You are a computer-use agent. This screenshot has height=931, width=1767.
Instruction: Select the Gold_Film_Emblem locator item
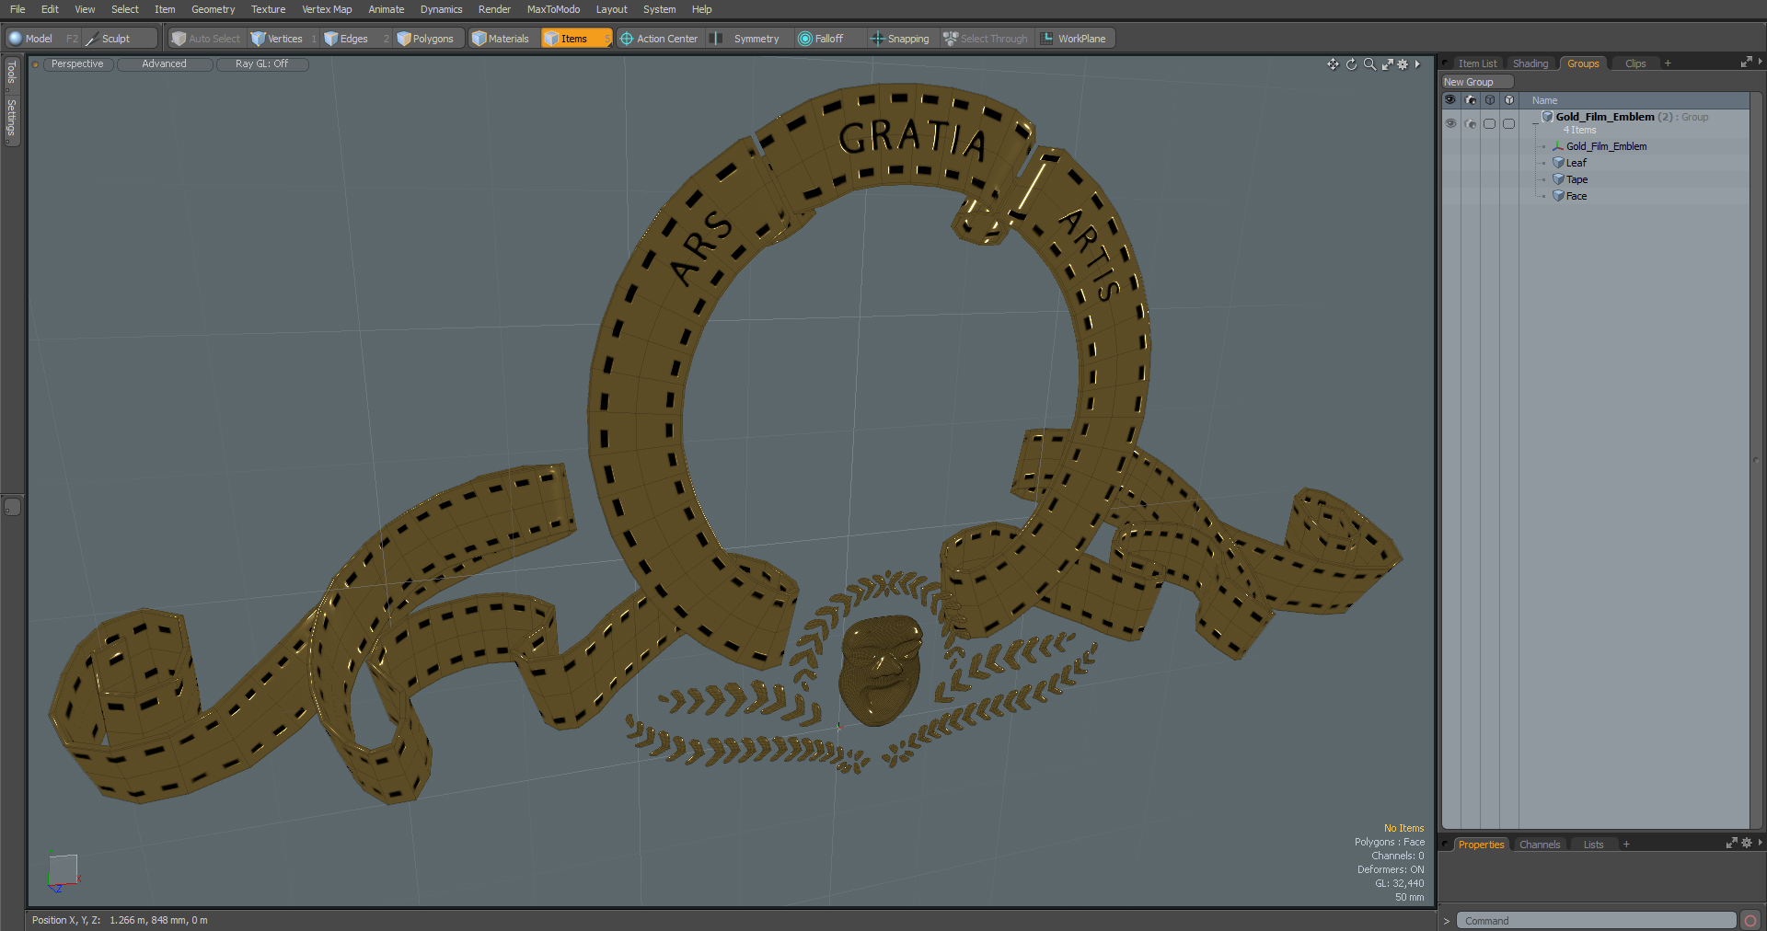pyautogui.click(x=1606, y=146)
